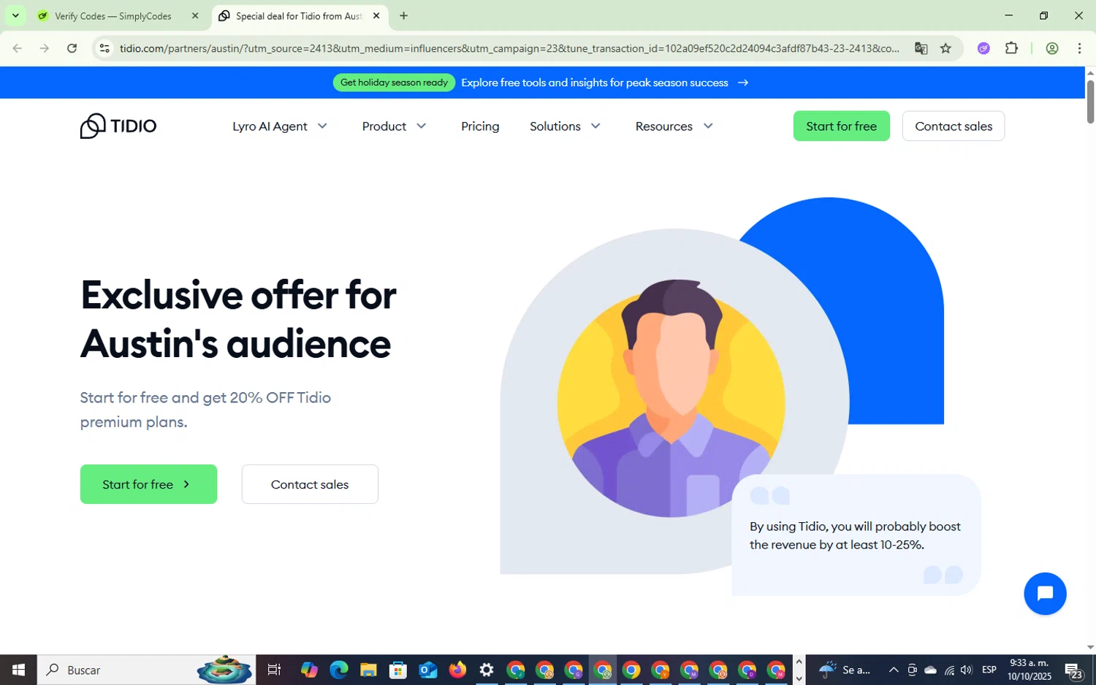Expand the Resources menu
This screenshot has height=685, width=1096.
coord(674,126)
